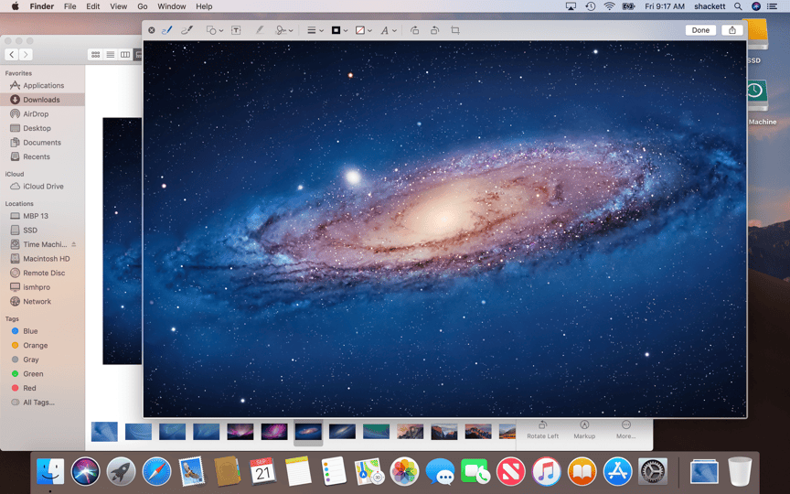Open App Store from the Dock
This screenshot has height=494, width=790.
click(618, 471)
